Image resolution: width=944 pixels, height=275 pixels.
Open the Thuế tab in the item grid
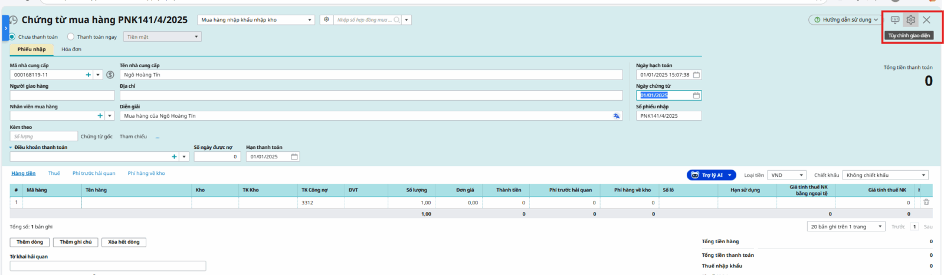[x=54, y=174]
